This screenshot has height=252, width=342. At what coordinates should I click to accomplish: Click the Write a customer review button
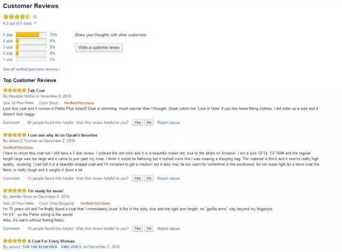pyautogui.click(x=99, y=48)
